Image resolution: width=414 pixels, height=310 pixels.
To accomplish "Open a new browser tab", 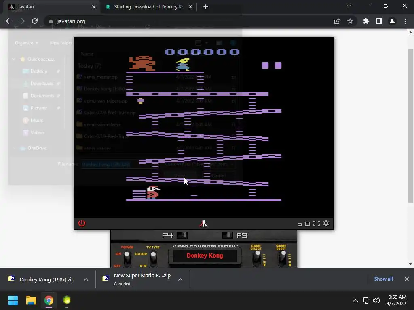I will 206,7.
